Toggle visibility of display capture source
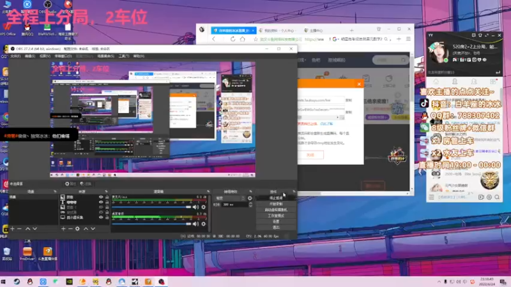This screenshot has height=287, width=511. (x=101, y=217)
